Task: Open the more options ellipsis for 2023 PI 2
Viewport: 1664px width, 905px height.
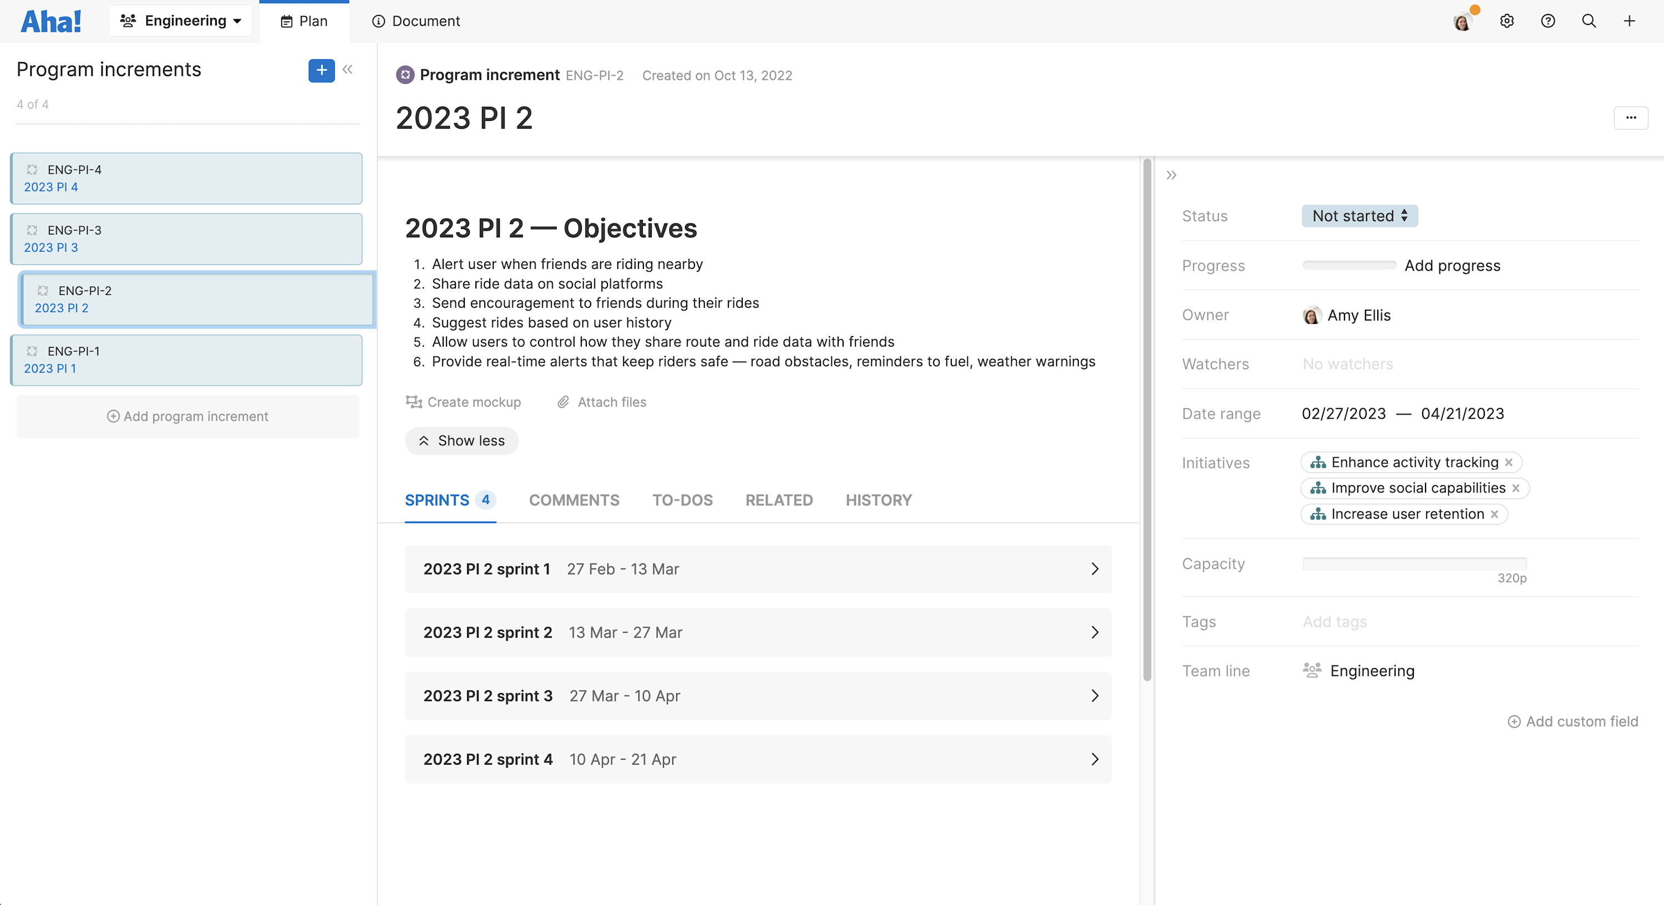Action: (1631, 118)
